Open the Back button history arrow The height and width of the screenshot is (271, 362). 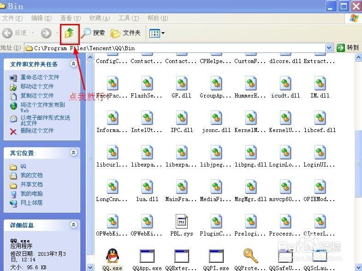pos(33,33)
